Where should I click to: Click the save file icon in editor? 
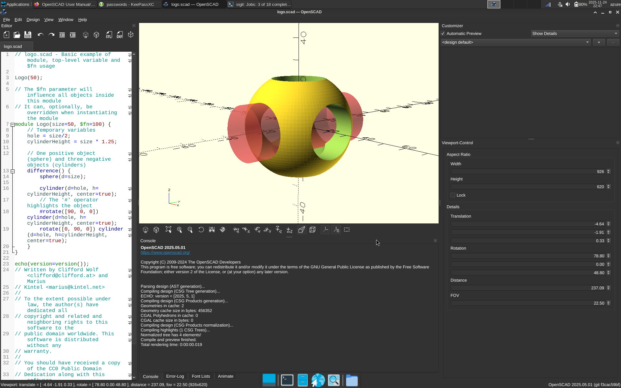click(x=28, y=35)
